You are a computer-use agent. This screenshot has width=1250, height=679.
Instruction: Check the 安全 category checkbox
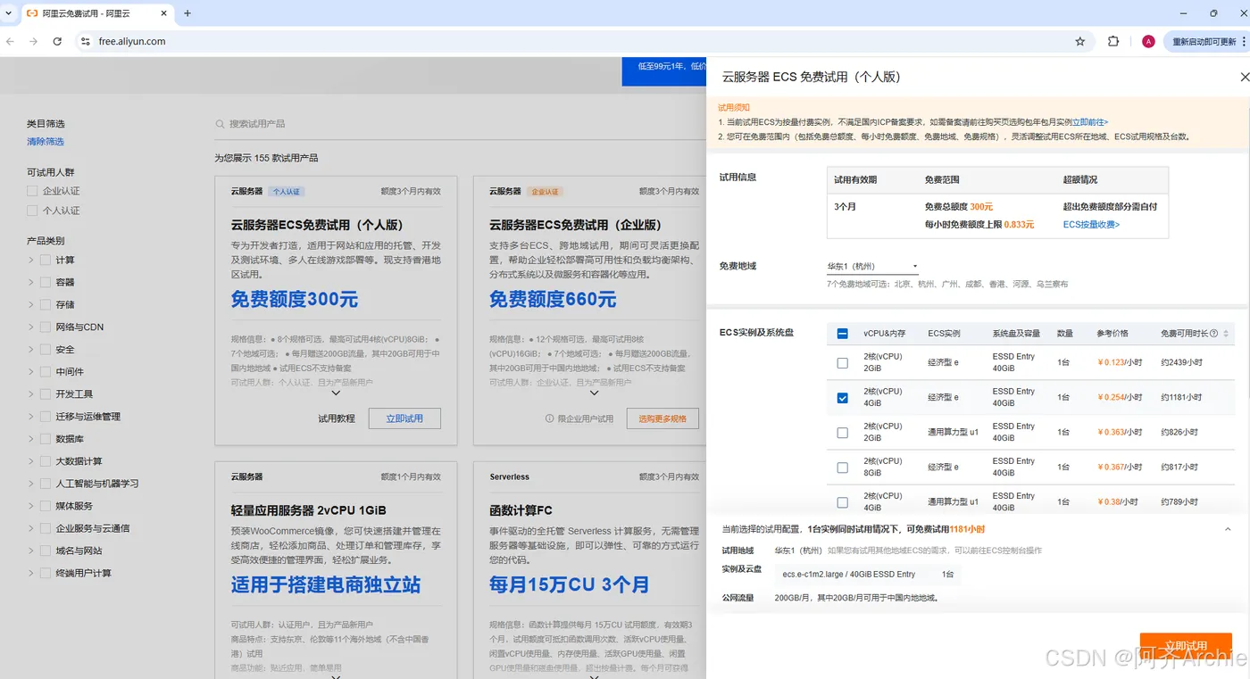click(x=46, y=350)
